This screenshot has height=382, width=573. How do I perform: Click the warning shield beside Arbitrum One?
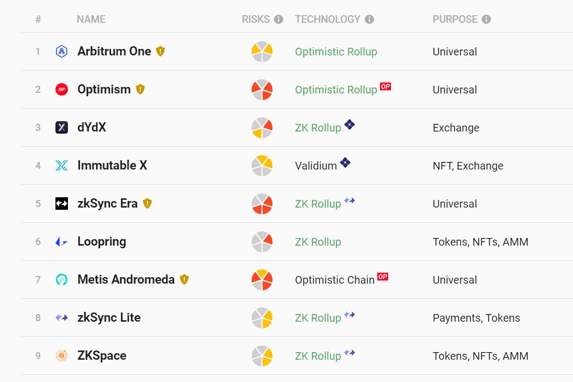click(x=160, y=51)
